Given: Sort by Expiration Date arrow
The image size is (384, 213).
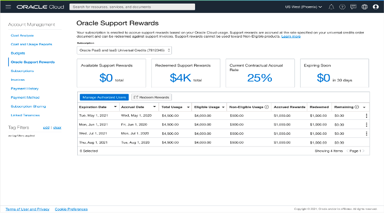Looking at the screenshot, I should 115,106.
